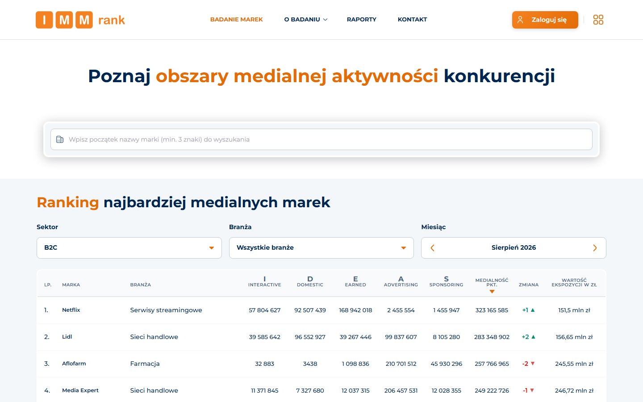Sort by Zmiana column header
Image resolution: width=643 pixels, height=402 pixels.
529,285
